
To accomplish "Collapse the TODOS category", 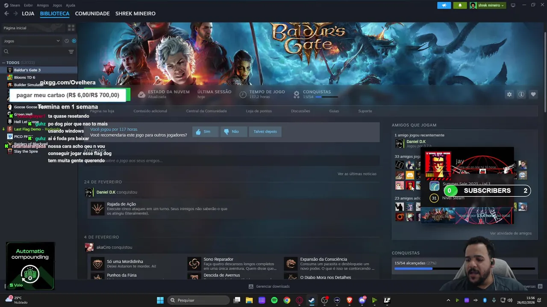I will click(x=4, y=63).
